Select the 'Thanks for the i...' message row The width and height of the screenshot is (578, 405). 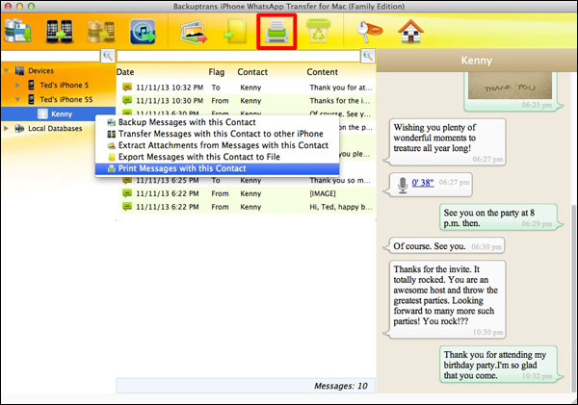247,100
